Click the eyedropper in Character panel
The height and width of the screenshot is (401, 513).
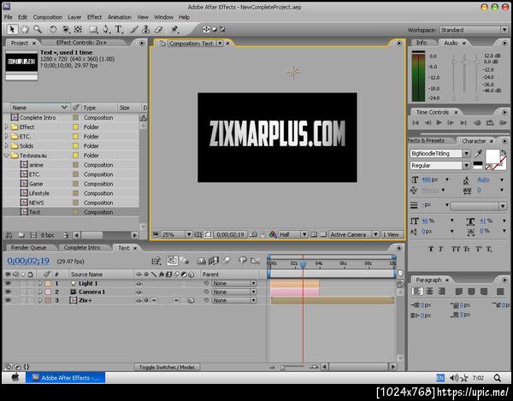[478, 153]
